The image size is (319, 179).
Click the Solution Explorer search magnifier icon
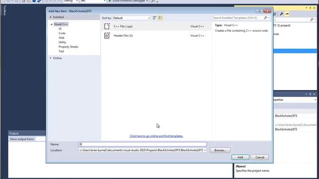click(x=312, y=20)
